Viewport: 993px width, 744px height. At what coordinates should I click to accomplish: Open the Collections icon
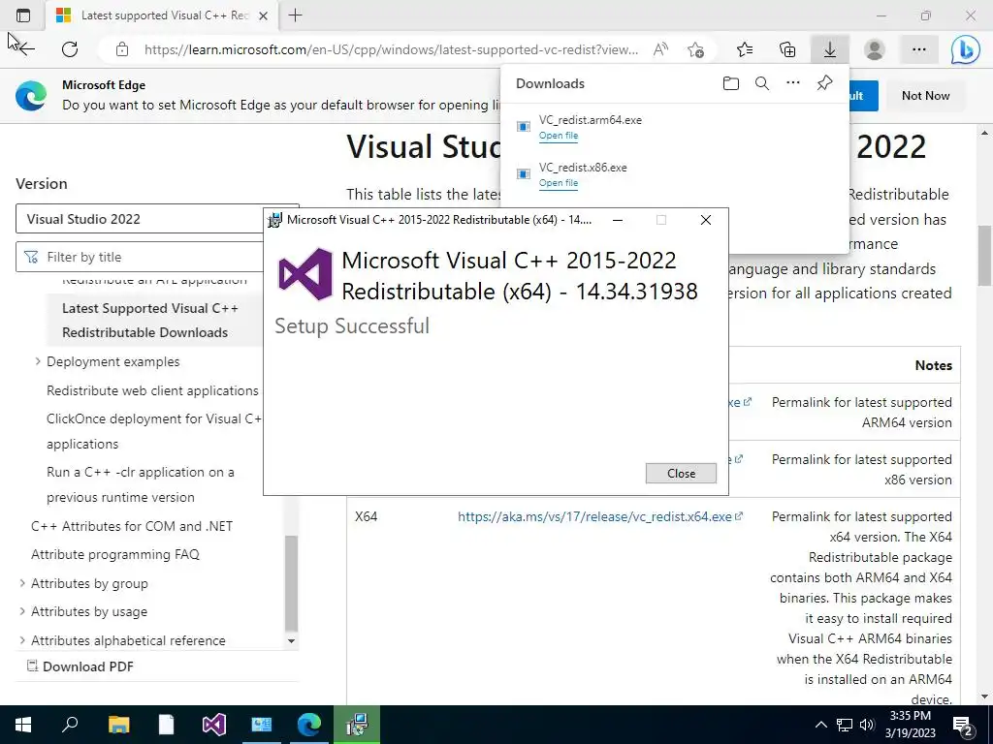(787, 49)
